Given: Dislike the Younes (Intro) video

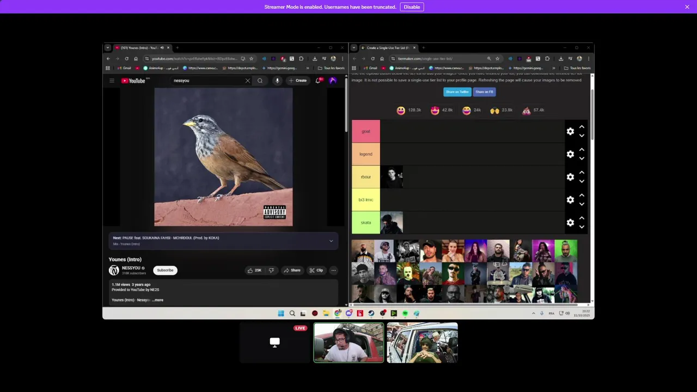Looking at the screenshot, I should pyautogui.click(x=271, y=270).
